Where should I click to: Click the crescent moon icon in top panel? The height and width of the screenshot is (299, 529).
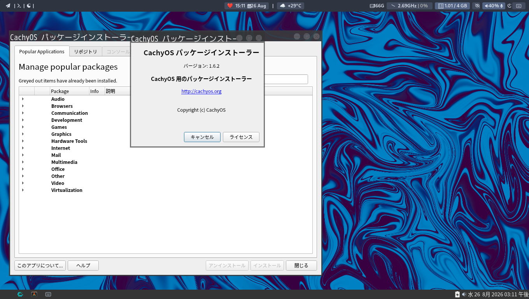[x=29, y=6]
